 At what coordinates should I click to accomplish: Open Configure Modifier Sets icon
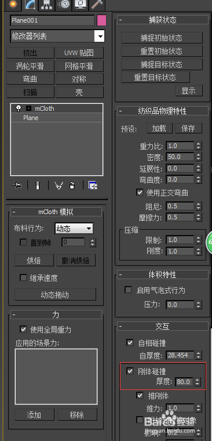pos(93,186)
